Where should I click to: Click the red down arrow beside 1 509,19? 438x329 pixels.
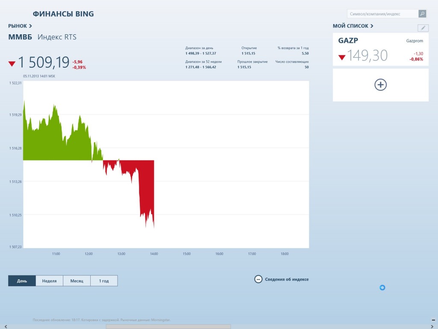(12, 64)
